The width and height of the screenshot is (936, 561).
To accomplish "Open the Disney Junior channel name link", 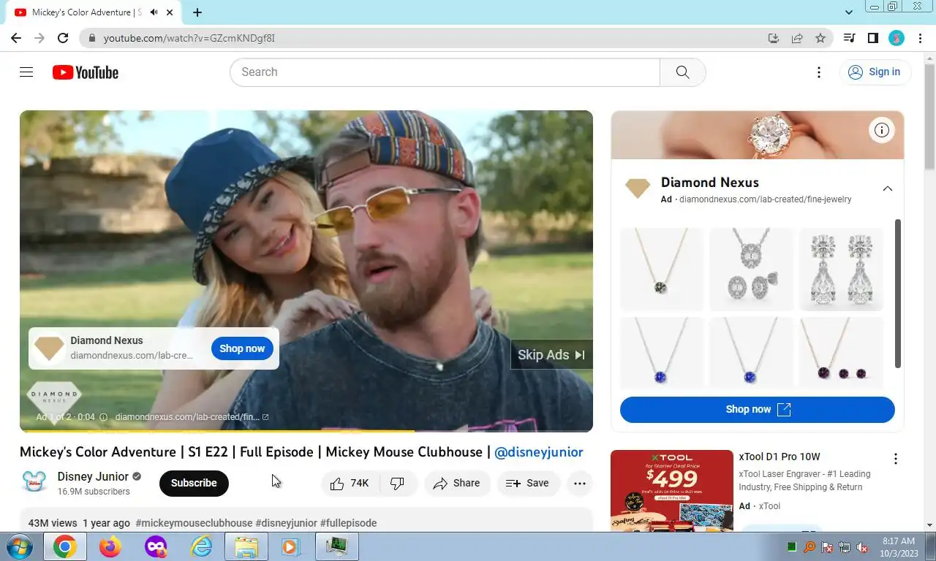I will tap(93, 476).
